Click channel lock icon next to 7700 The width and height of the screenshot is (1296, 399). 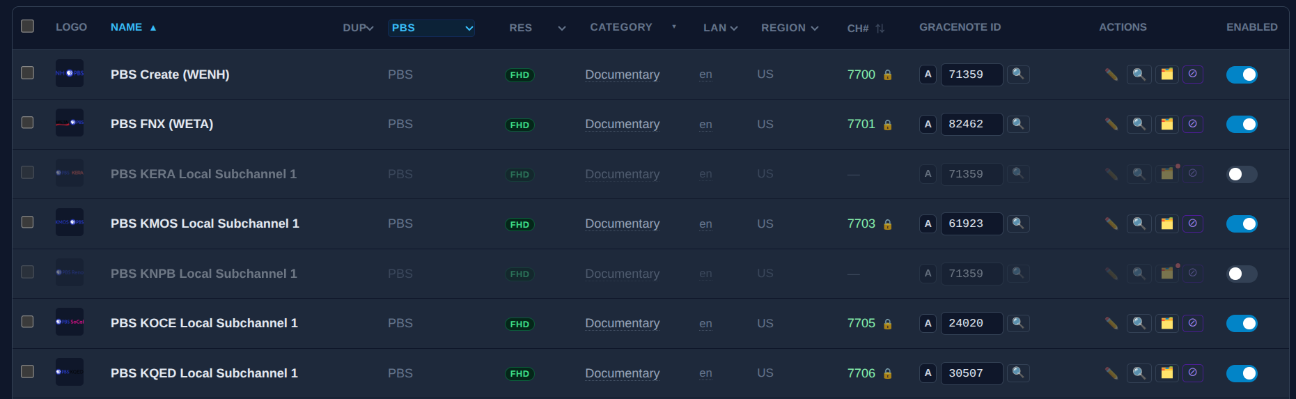(x=888, y=75)
